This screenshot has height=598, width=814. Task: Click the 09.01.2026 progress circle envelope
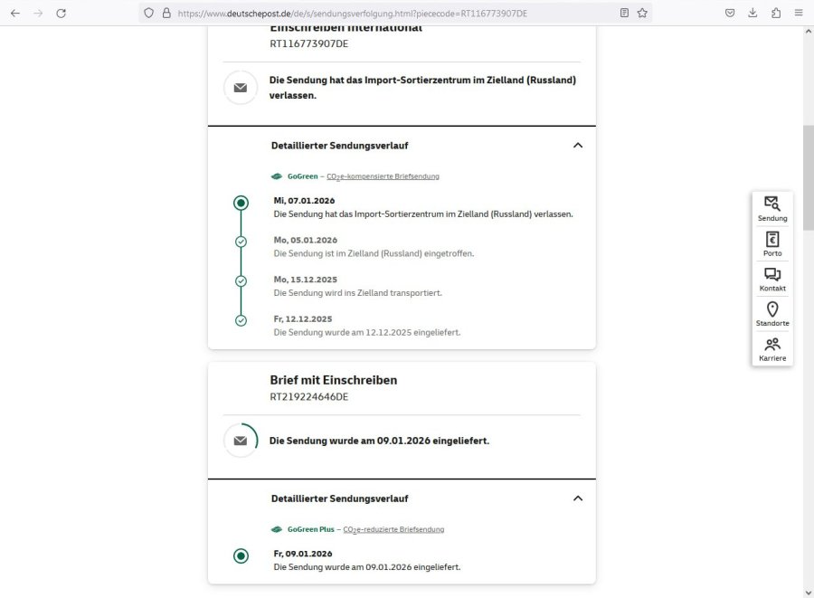[241, 441]
